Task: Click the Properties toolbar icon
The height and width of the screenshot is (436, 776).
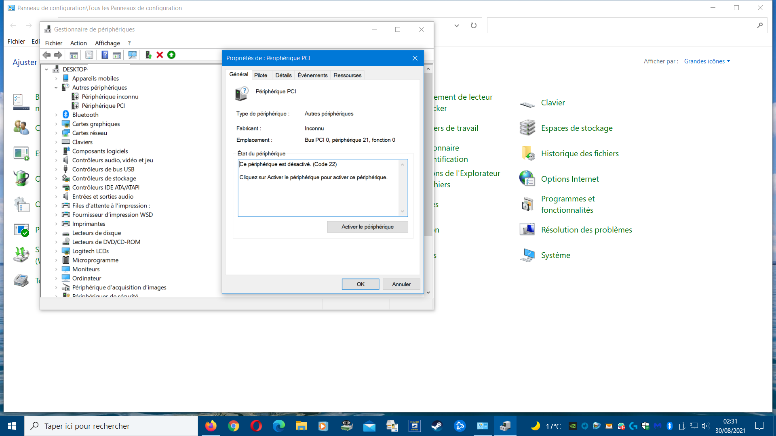Action: tap(89, 55)
